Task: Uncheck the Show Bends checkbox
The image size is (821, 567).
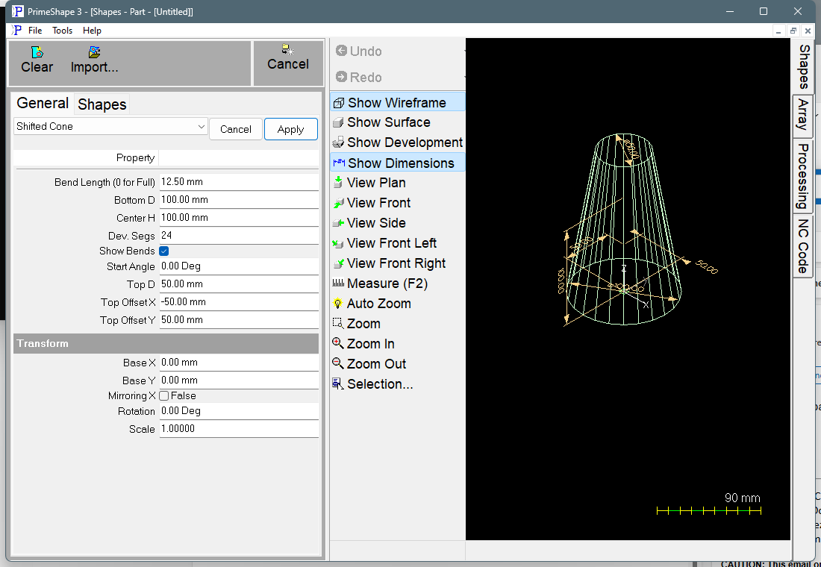Action: tap(164, 251)
